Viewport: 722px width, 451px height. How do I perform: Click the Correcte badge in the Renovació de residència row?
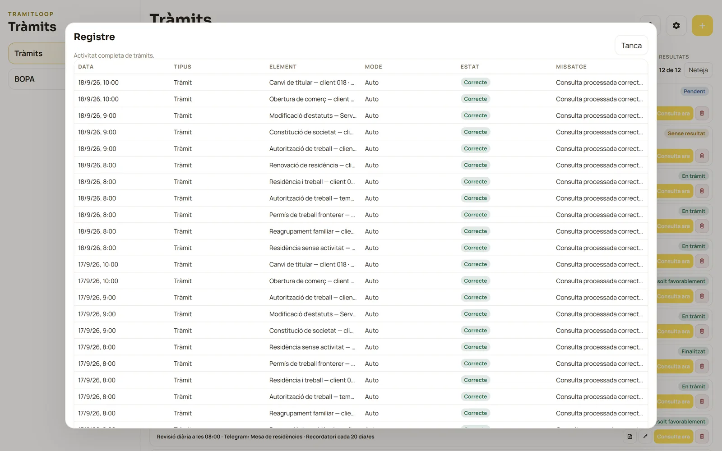[475, 165]
